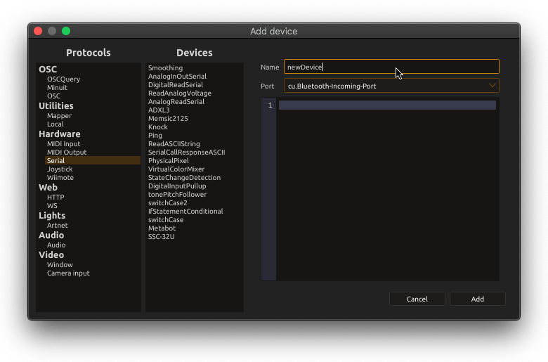Image resolution: width=548 pixels, height=362 pixels.
Task: Choose the Memsic2125 device
Action: coord(168,118)
